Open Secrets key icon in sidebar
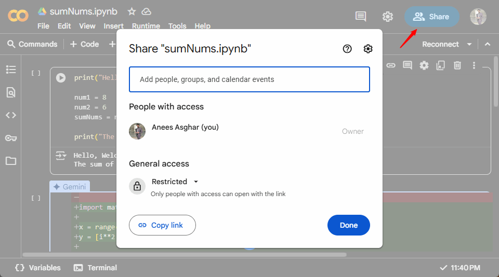This screenshot has height=277, width=499. [x=11, y=138]
